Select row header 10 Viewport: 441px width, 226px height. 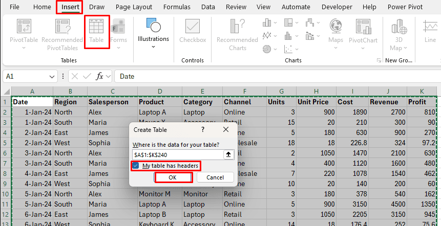pyautogui.click(x=6, y=194)
